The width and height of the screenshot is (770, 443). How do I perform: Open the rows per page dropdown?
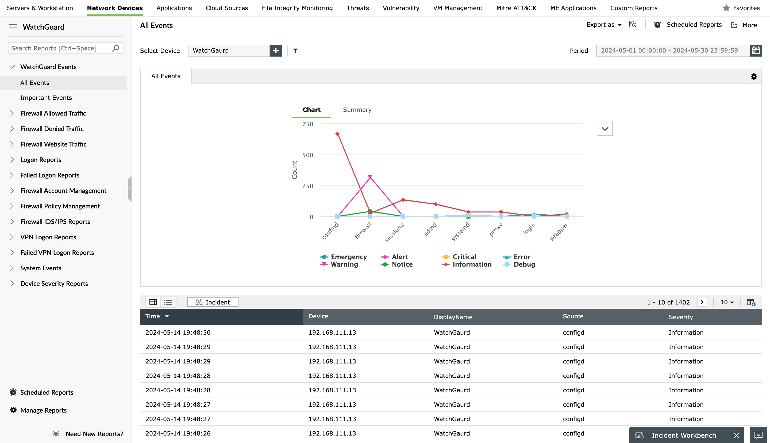click(727, 302)
